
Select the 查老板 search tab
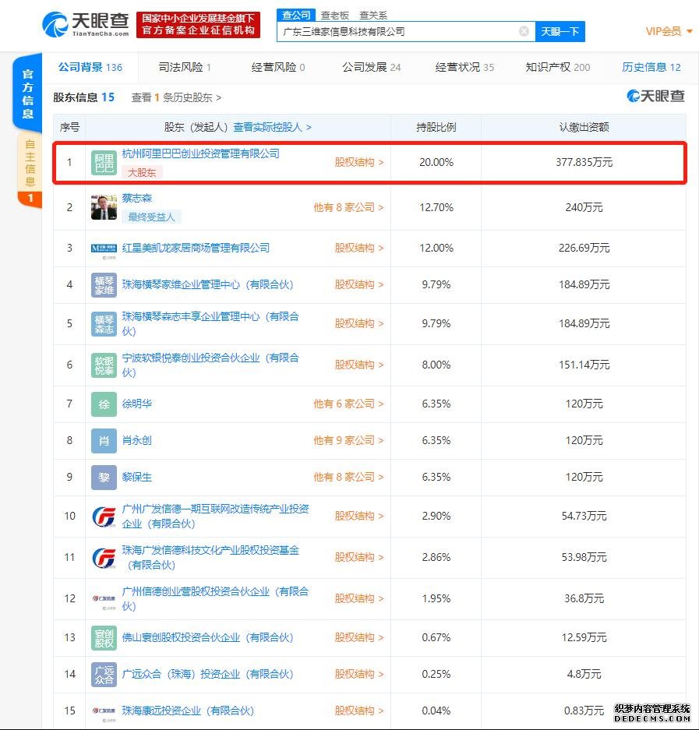pos(335,16)
